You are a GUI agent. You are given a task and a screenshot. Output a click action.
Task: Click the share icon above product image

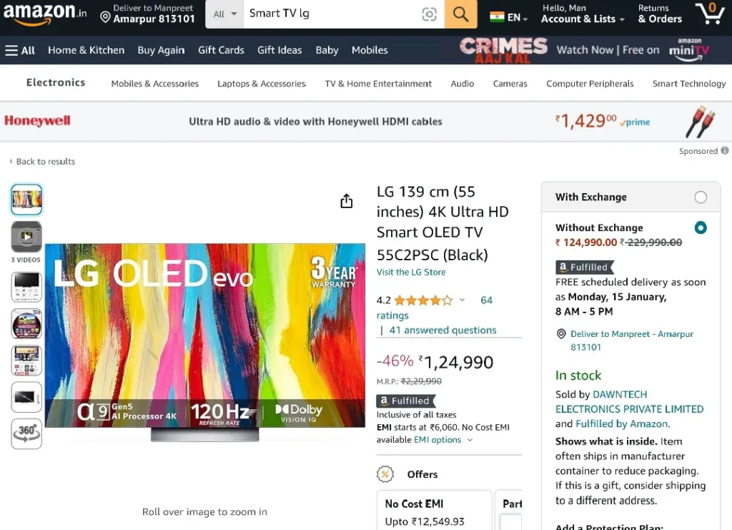tap(347, 201)
